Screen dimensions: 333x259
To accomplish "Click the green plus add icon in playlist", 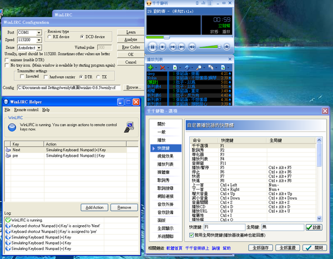I will (x=151, y=67).
